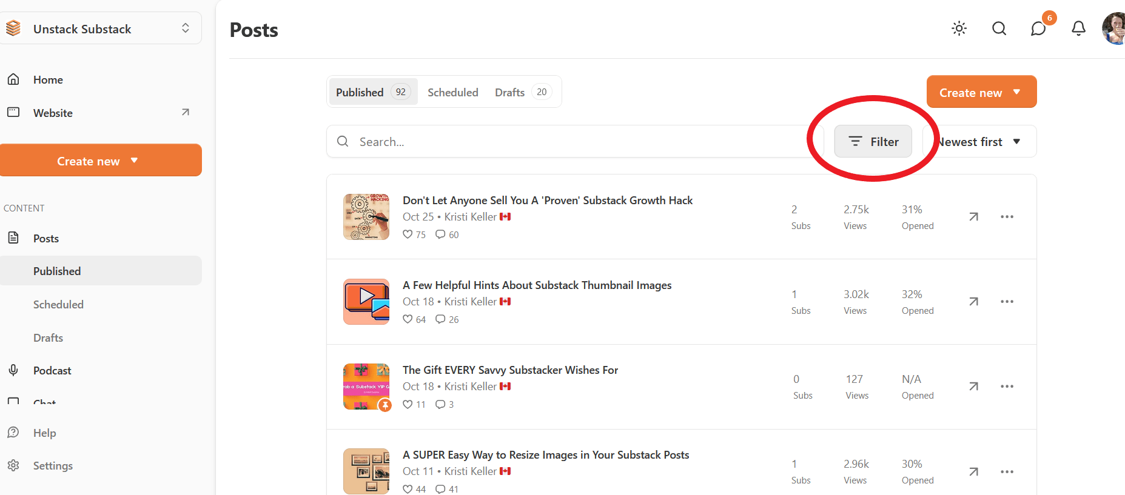Open more options for 'Don't Let Anyone Sell You' post
The height and width of the screenshot is (495, 1125).
(1007, 216)
